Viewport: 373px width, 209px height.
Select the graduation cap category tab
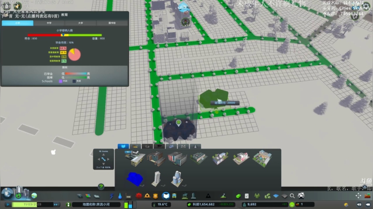pos(159,146)
